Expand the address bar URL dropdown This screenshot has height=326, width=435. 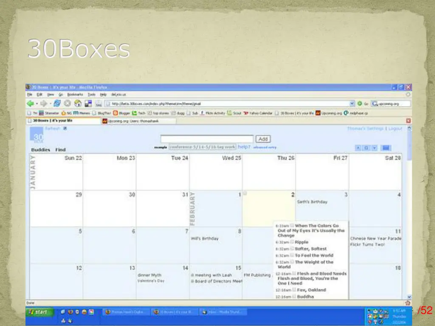pos(352,104)
